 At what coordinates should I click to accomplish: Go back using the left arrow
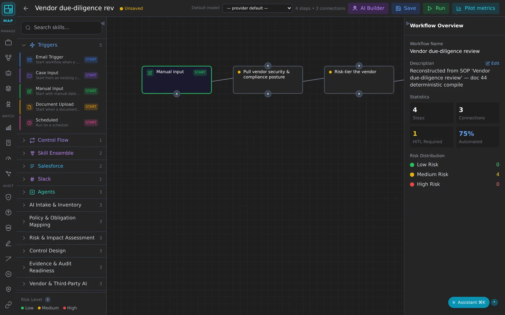coord(26,9)
